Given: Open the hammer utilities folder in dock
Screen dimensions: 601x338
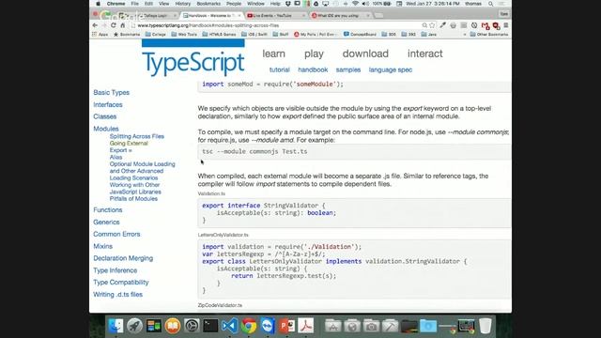Looking at the screenshot, I should (390, 326).
